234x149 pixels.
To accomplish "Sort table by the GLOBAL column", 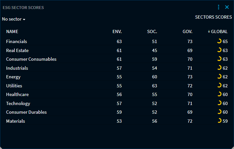I will point(219,31).
